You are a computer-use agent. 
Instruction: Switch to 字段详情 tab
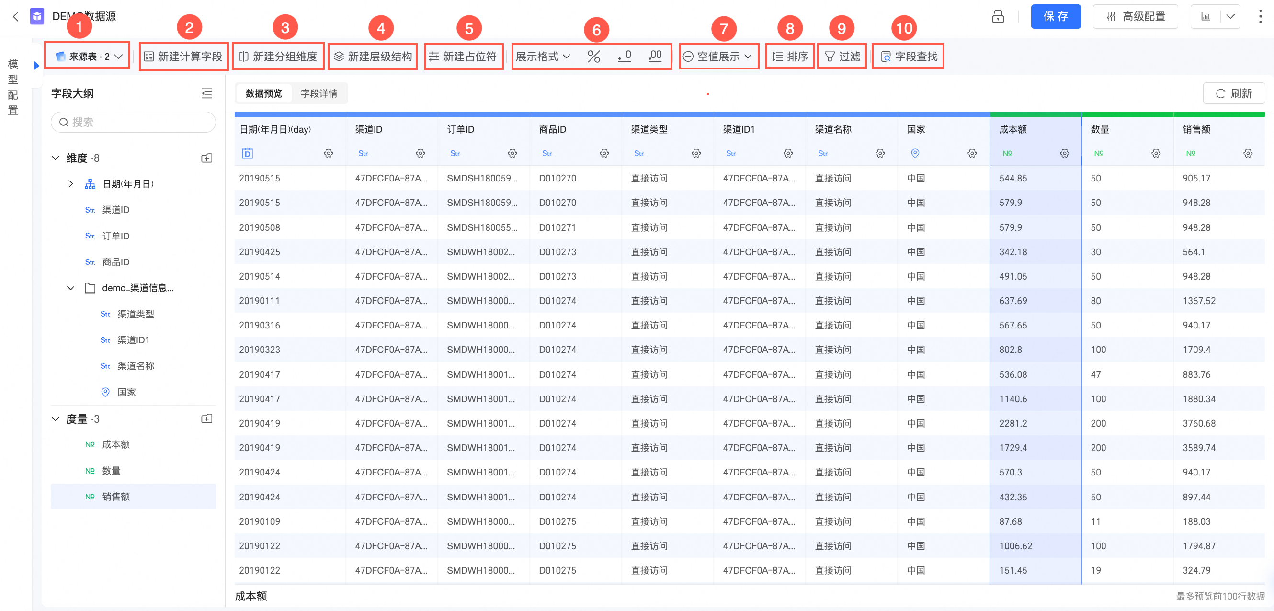click(319, 93)
